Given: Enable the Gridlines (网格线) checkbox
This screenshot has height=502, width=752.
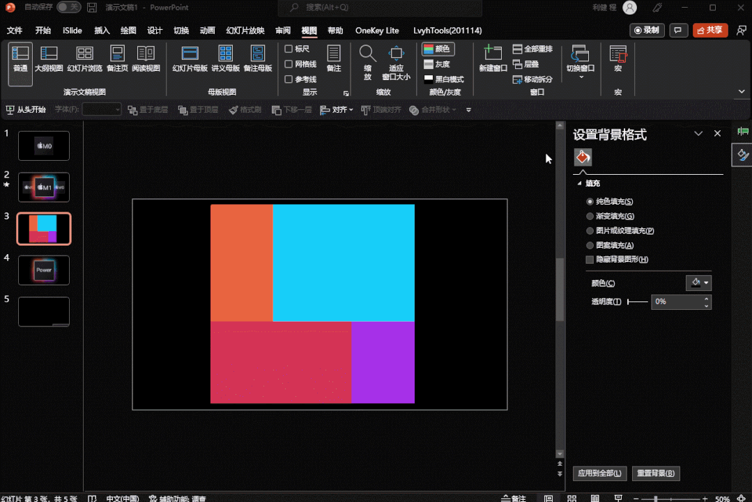Looking at the screenshot, I should tap(289, 64).
